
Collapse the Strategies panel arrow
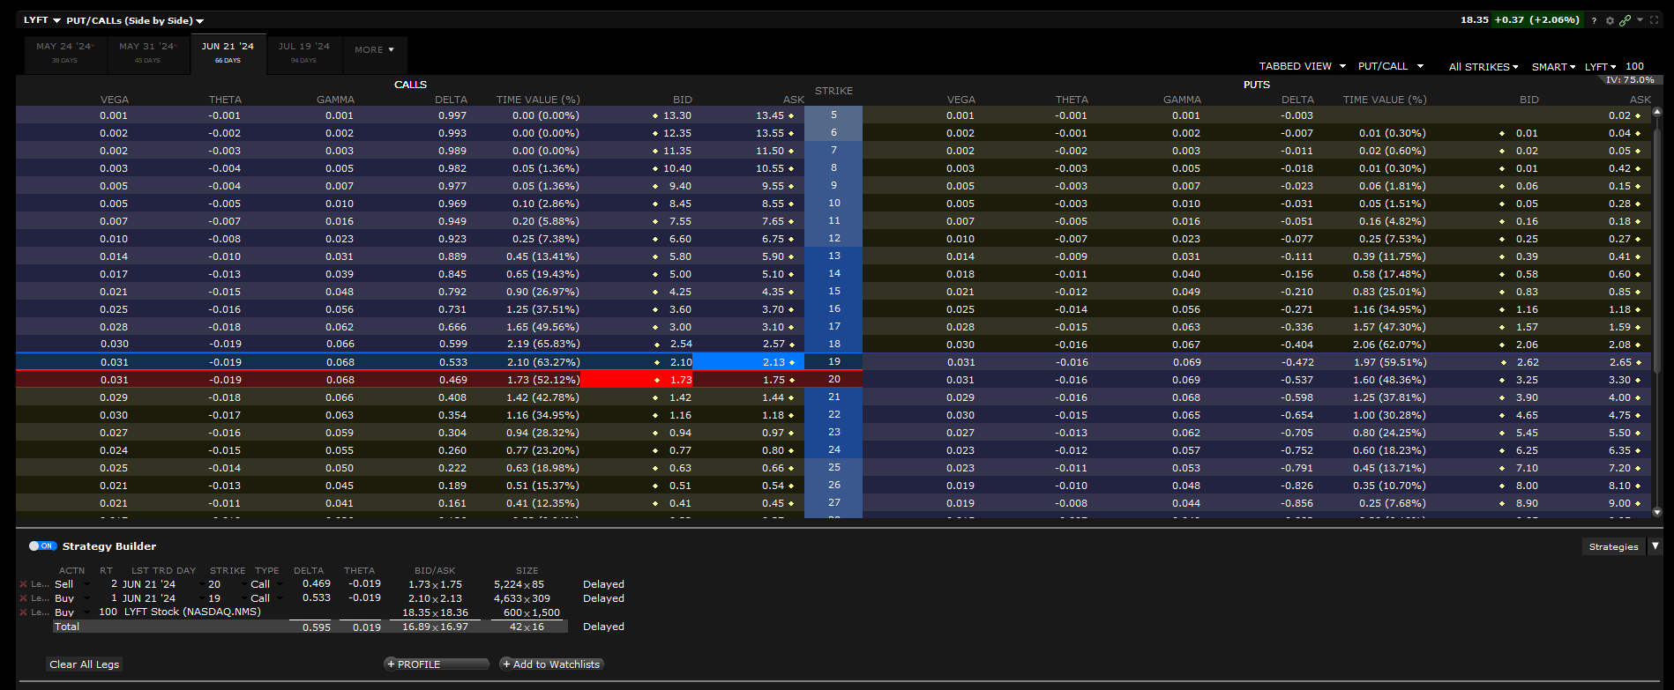tap(1655, 546)
